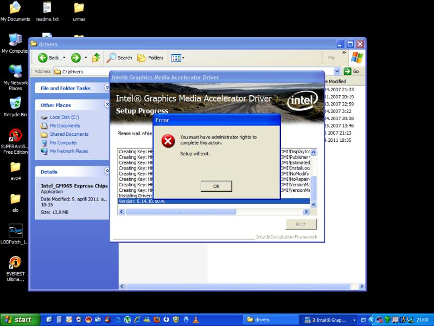Select My Network Places desktop icon
The width and height of the screenshot is (434, 326).
coord(15,78)
